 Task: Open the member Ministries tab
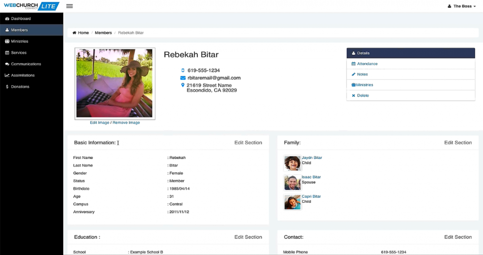click(x=365, y=85)
